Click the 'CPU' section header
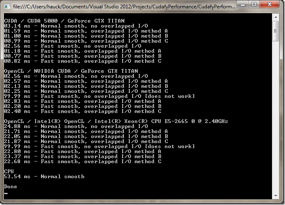Image resolution: width=285 pixels, height=205 pixels. [9, 172]
